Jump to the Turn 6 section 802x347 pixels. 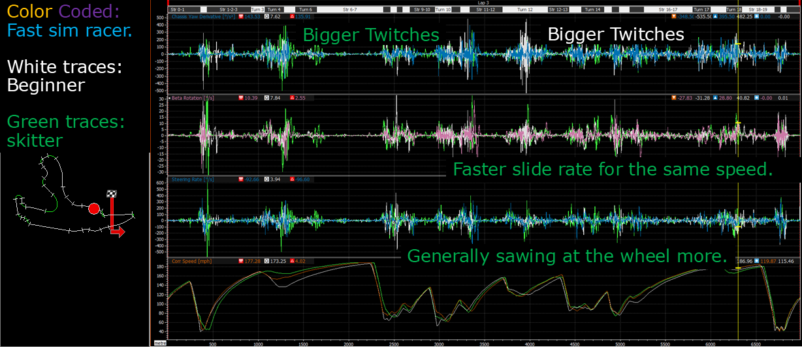pos(306,10)
